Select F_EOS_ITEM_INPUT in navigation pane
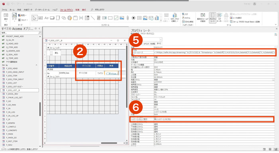 15,79
